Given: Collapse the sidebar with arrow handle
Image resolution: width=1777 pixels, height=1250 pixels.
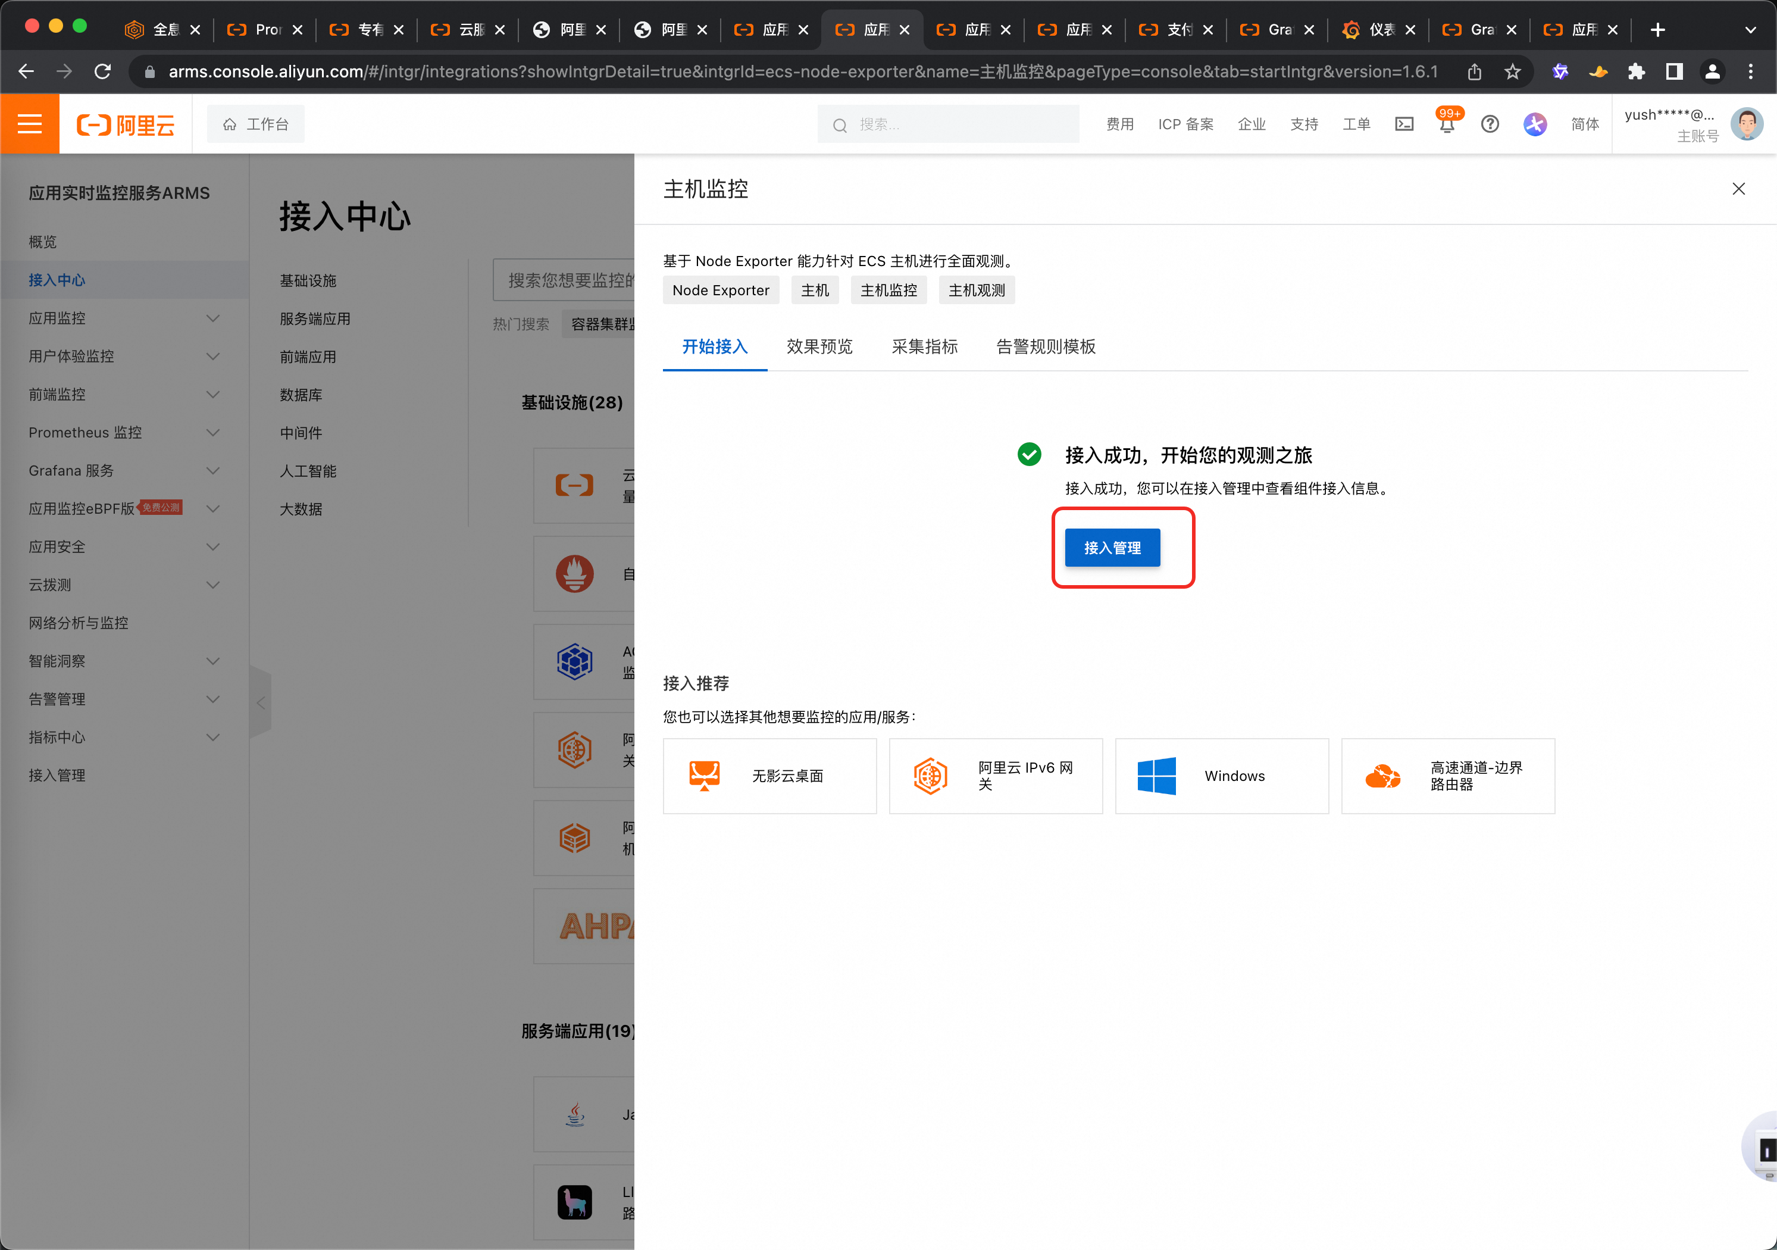Looking at the screenshot, I should pyautogui.click(x=261, y=703).
